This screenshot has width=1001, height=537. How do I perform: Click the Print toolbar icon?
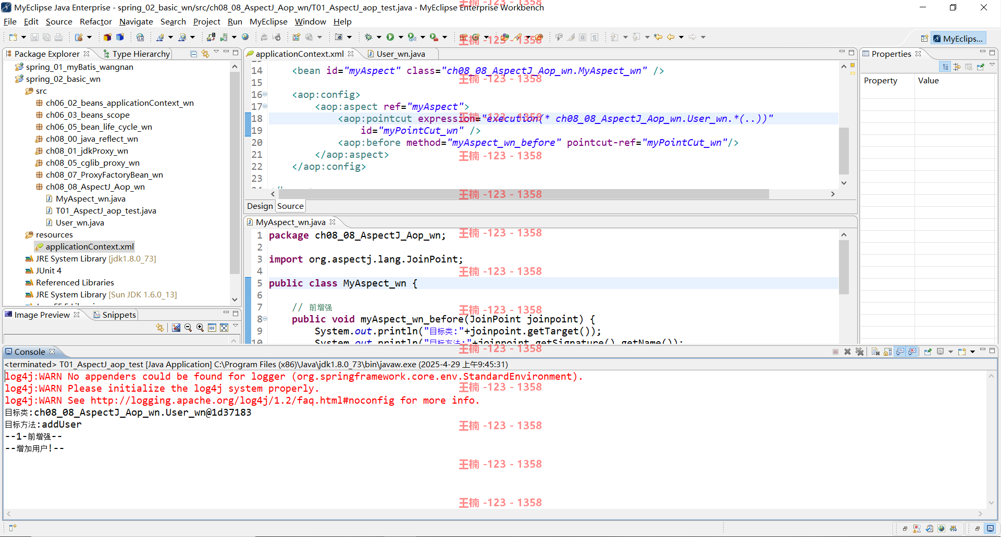click(58, 37)
